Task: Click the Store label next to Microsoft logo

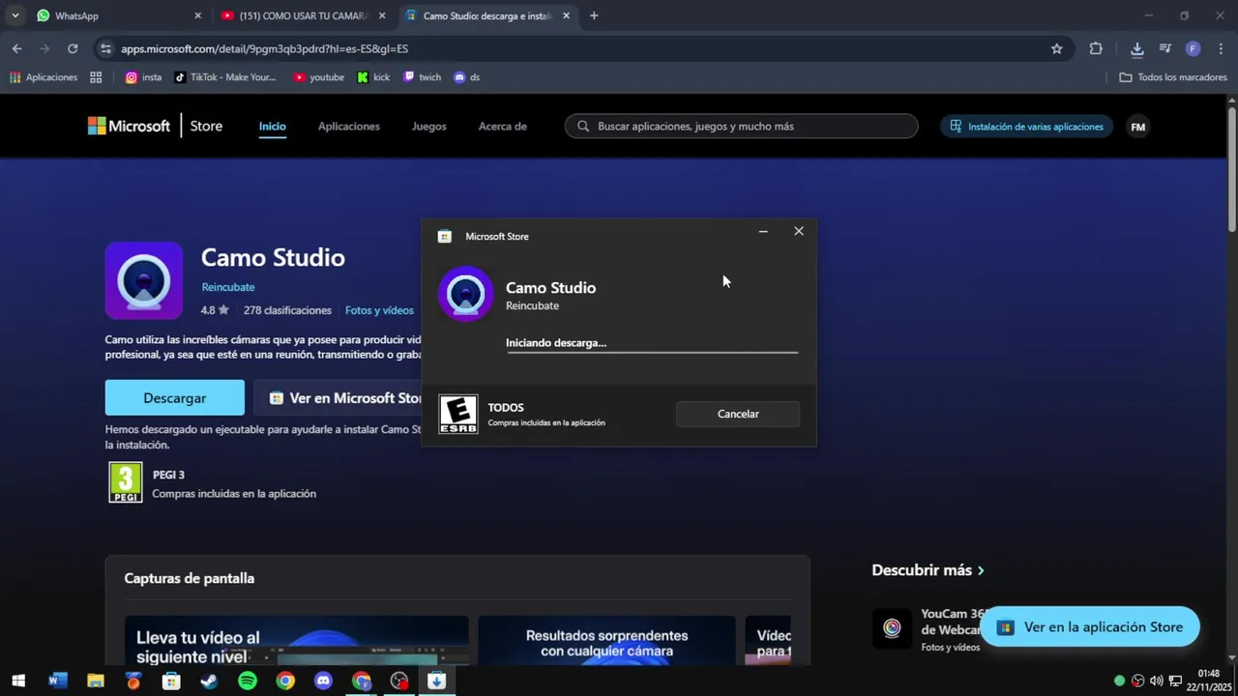Action: (206, 126)
